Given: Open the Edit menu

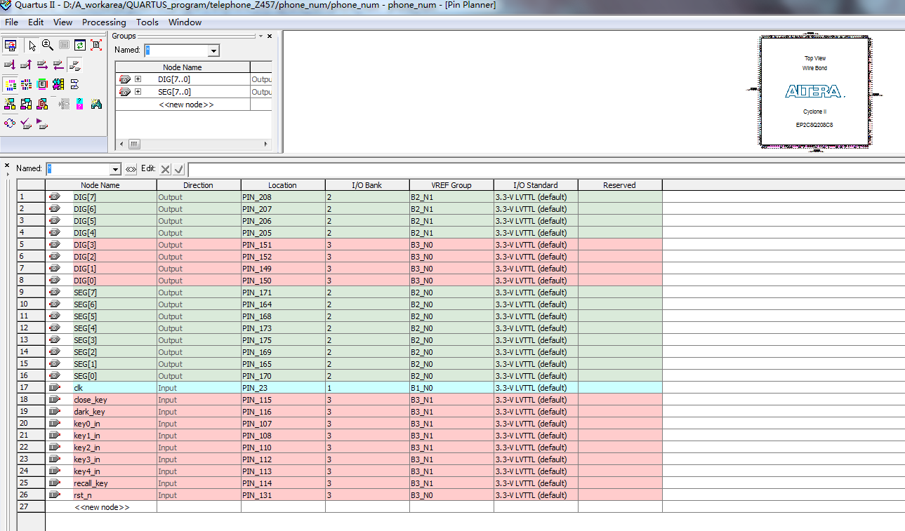Looking at the screenshot, I should [36, 22].
